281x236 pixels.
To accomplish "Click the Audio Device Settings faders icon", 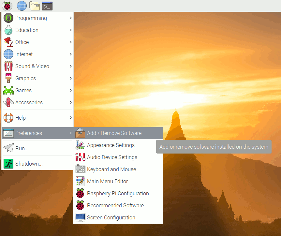I will click(80, 157).
